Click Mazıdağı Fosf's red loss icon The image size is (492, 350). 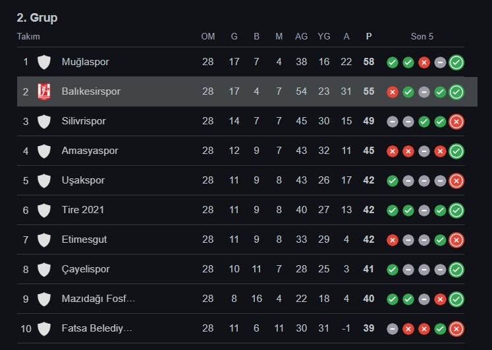point(440,299)
